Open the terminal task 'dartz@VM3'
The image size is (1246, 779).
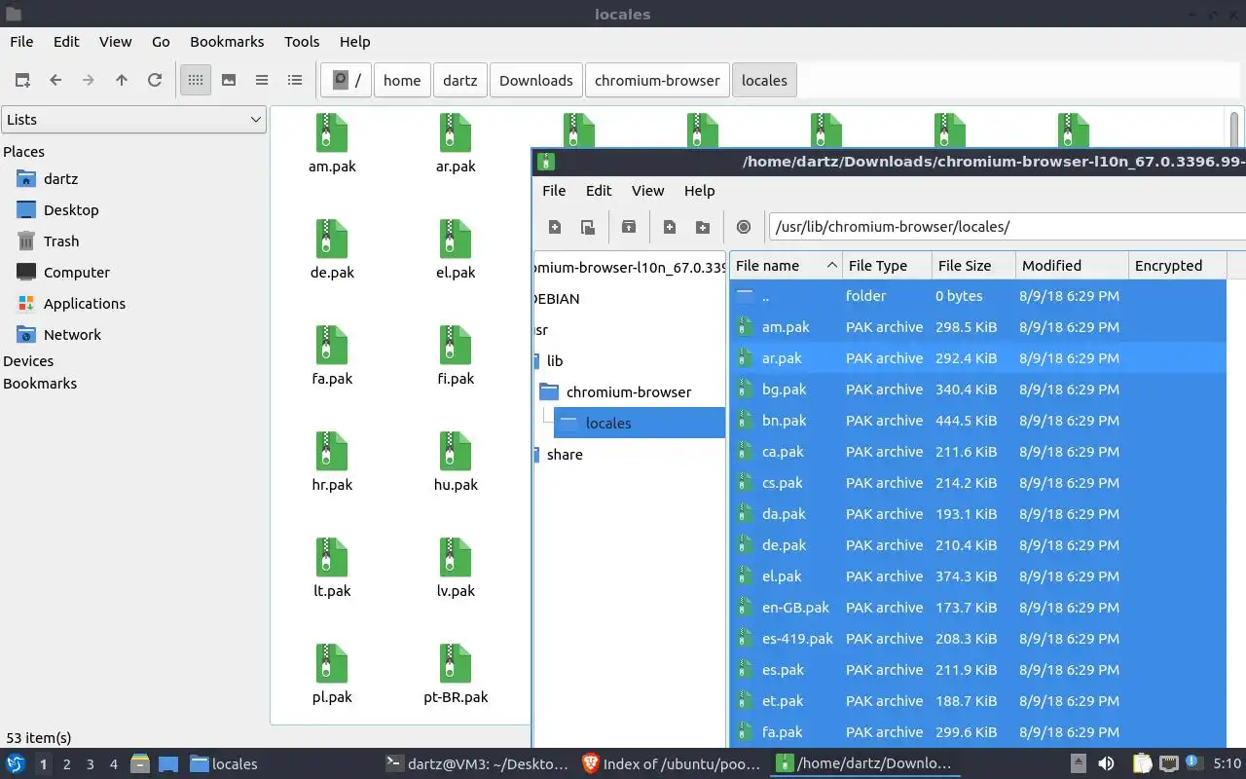(477, 764)
